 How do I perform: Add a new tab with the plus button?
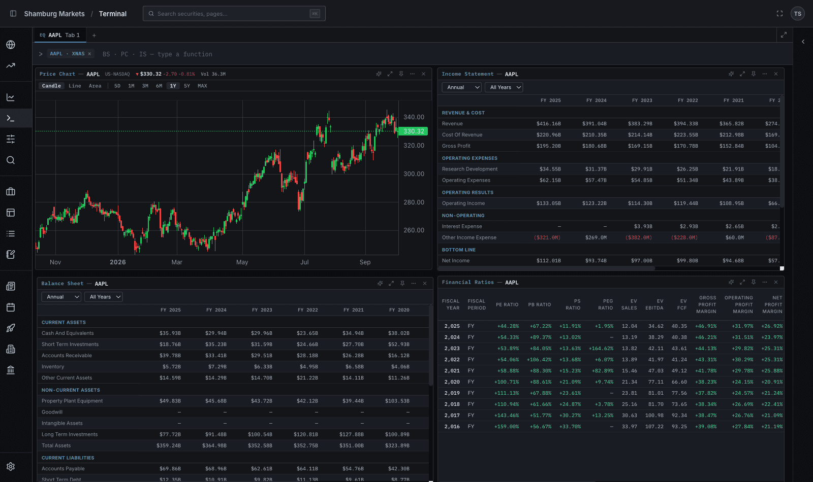[94, 36]
